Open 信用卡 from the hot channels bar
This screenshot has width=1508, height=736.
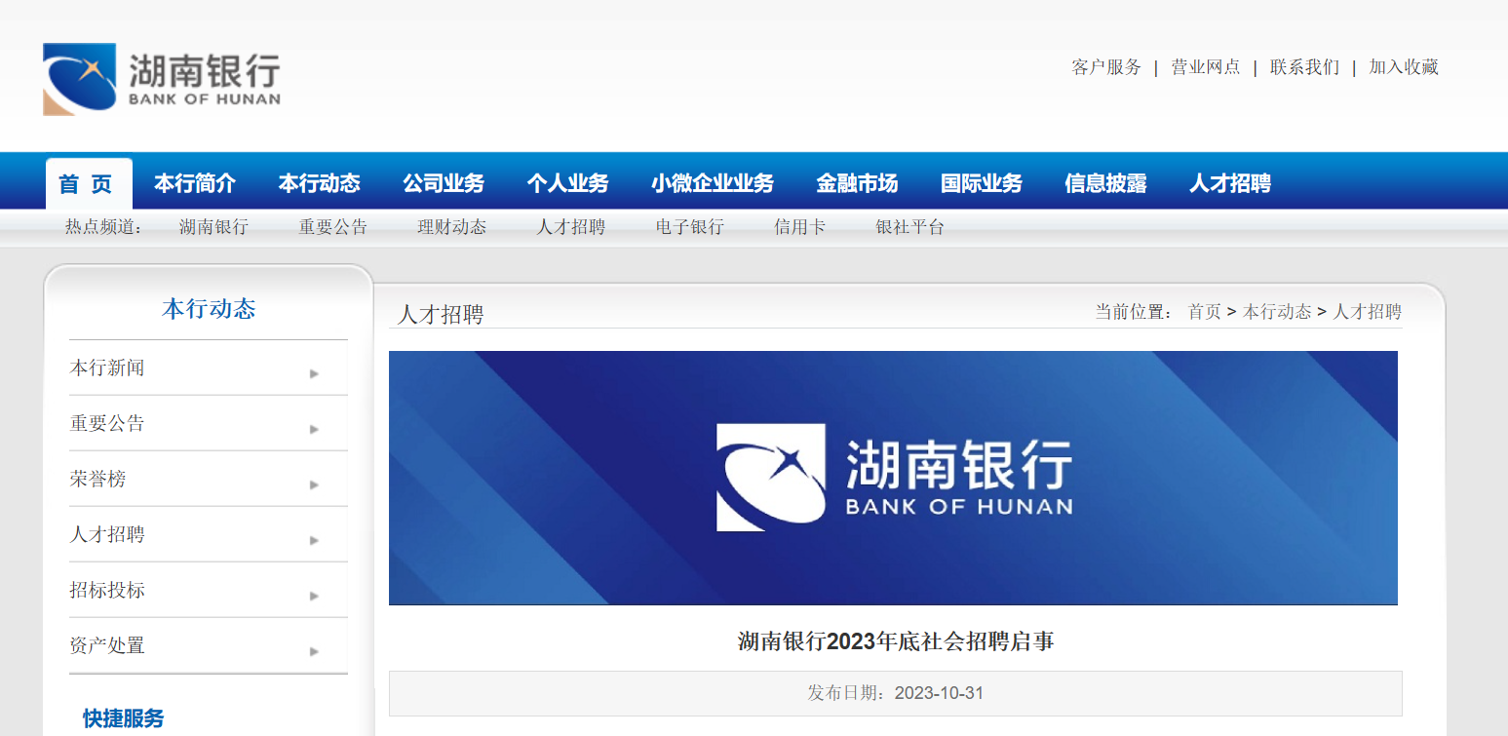tap(799, 227)
